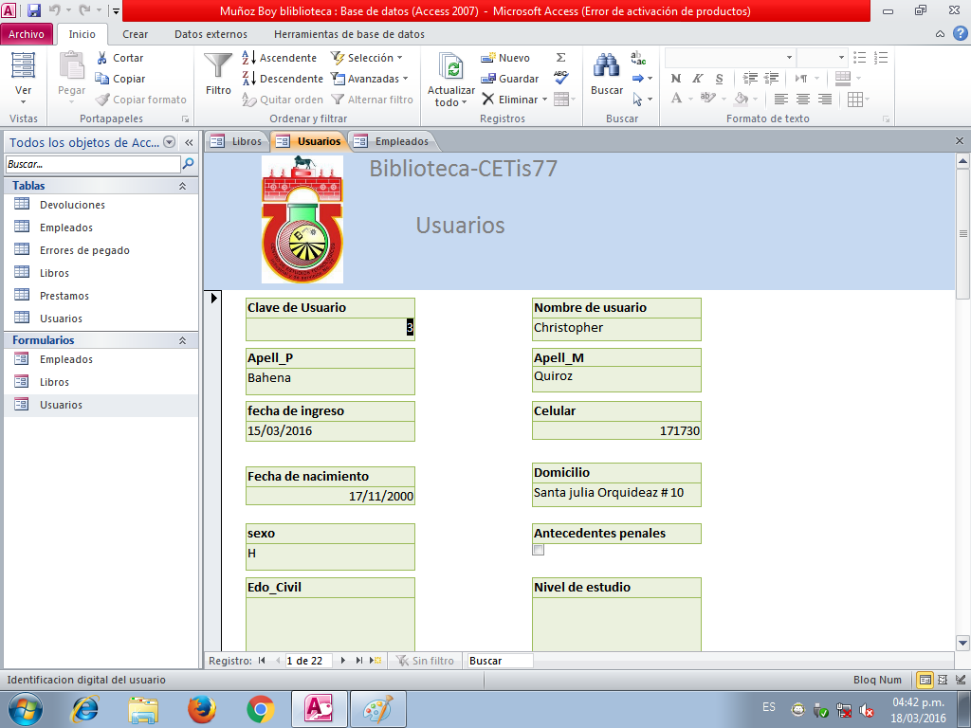Open the Avanzadas filter dropdown
The width and height of the screenshot is (971, 728).
[370, 79]
